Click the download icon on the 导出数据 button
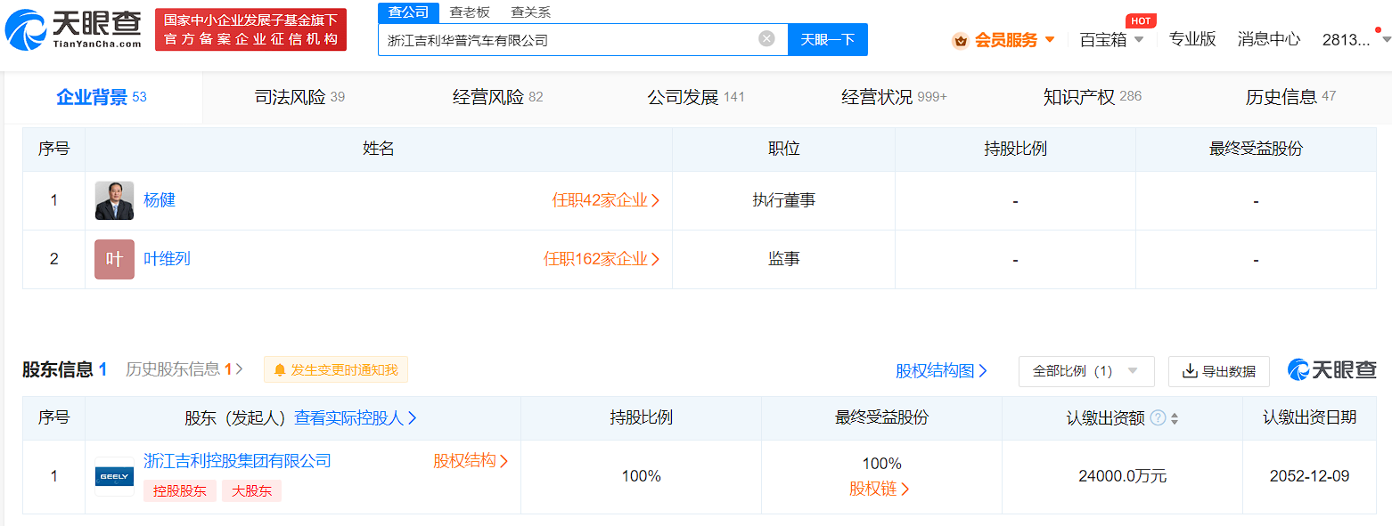Image resolution: width=1392 pixels, height=526 pixels. point(1190,371)
